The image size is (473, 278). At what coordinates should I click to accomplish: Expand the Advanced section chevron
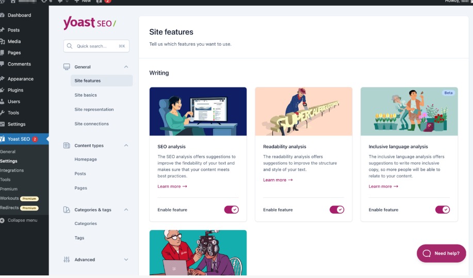tap(126, 259)
